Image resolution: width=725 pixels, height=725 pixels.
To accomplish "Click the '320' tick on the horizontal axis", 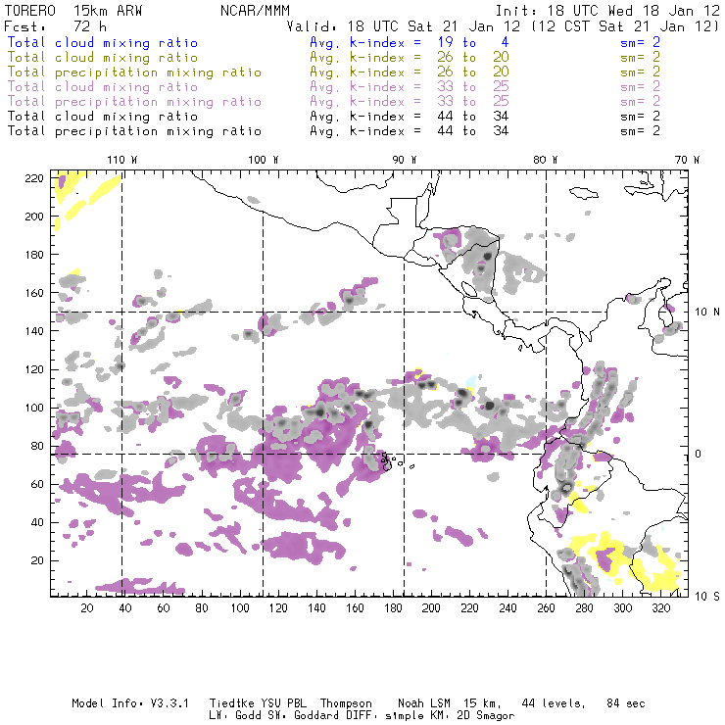I will [x=660, y=608].
